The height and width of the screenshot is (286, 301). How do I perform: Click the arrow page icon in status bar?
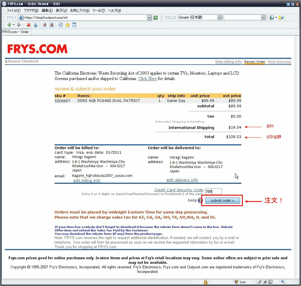(x=265, y=282)
